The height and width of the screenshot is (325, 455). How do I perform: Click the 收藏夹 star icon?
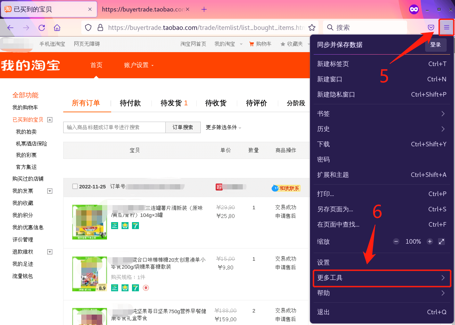pyautogui.click(x=283, y=44)
